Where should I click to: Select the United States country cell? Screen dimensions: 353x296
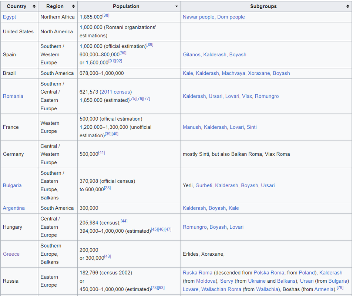click(x=19, y=31)
